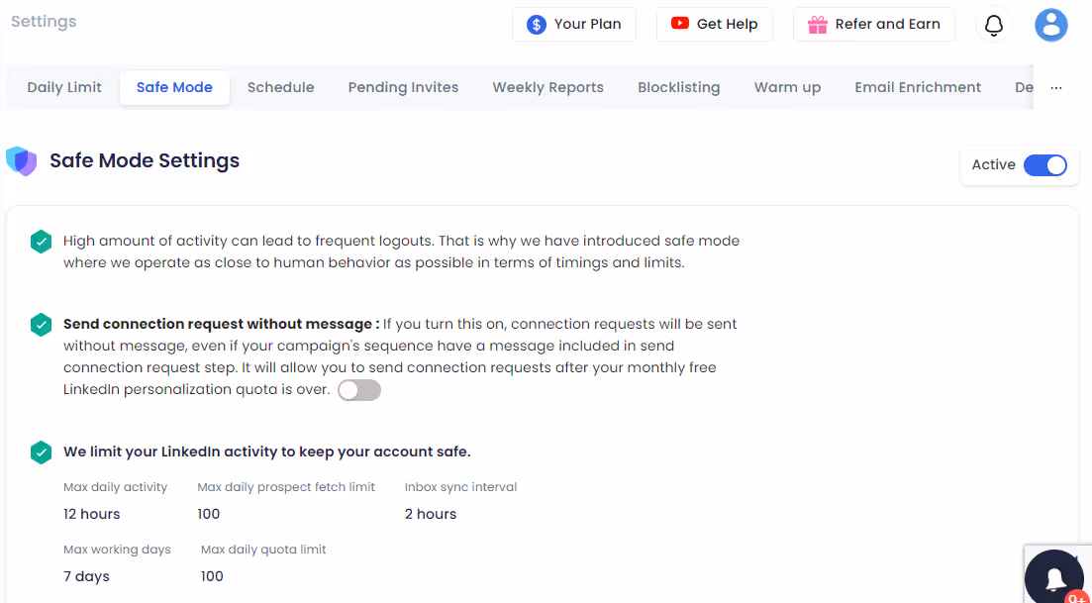Click the unread badge on the chat bubble
This screenshot has width=1092, height=603.
coord(1077,598)
